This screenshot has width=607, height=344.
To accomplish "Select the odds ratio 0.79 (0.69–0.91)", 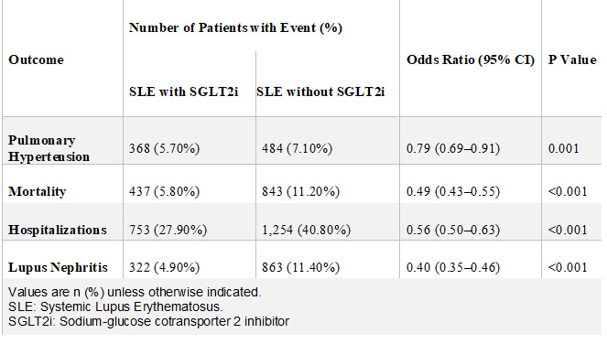I will (453, 148).
